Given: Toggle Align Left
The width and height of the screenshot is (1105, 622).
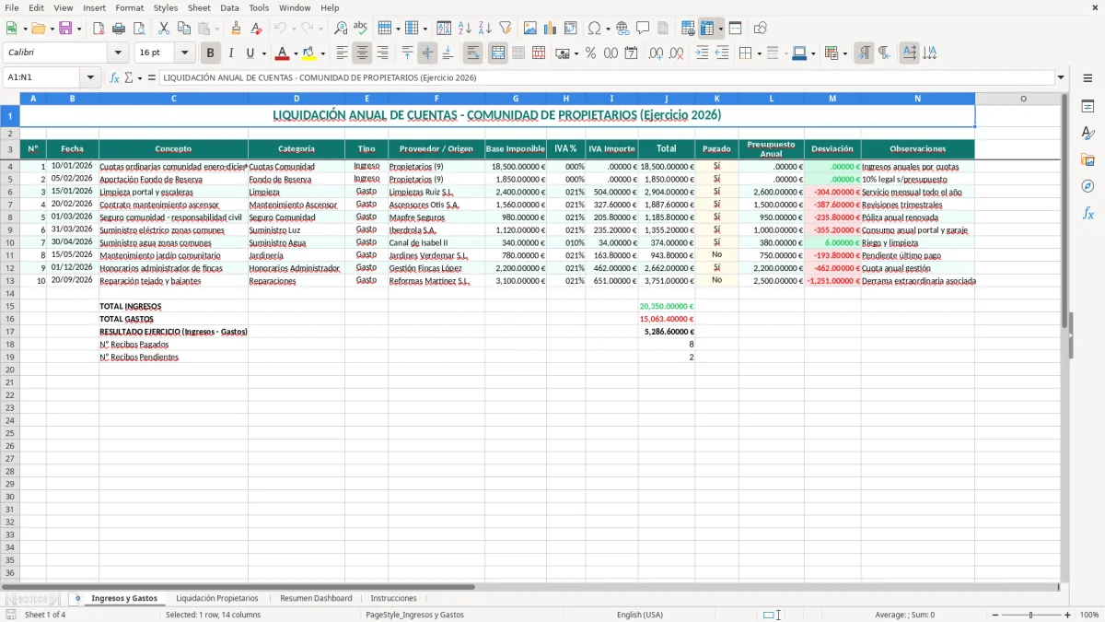Looking at the screenshot, I should click(342, 53).
